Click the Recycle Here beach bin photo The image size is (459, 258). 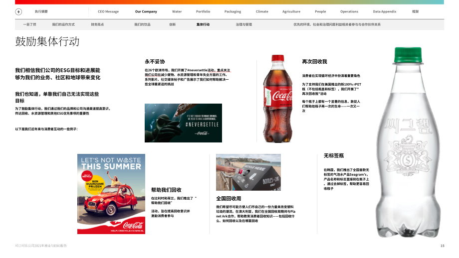[x=248, y=172]
